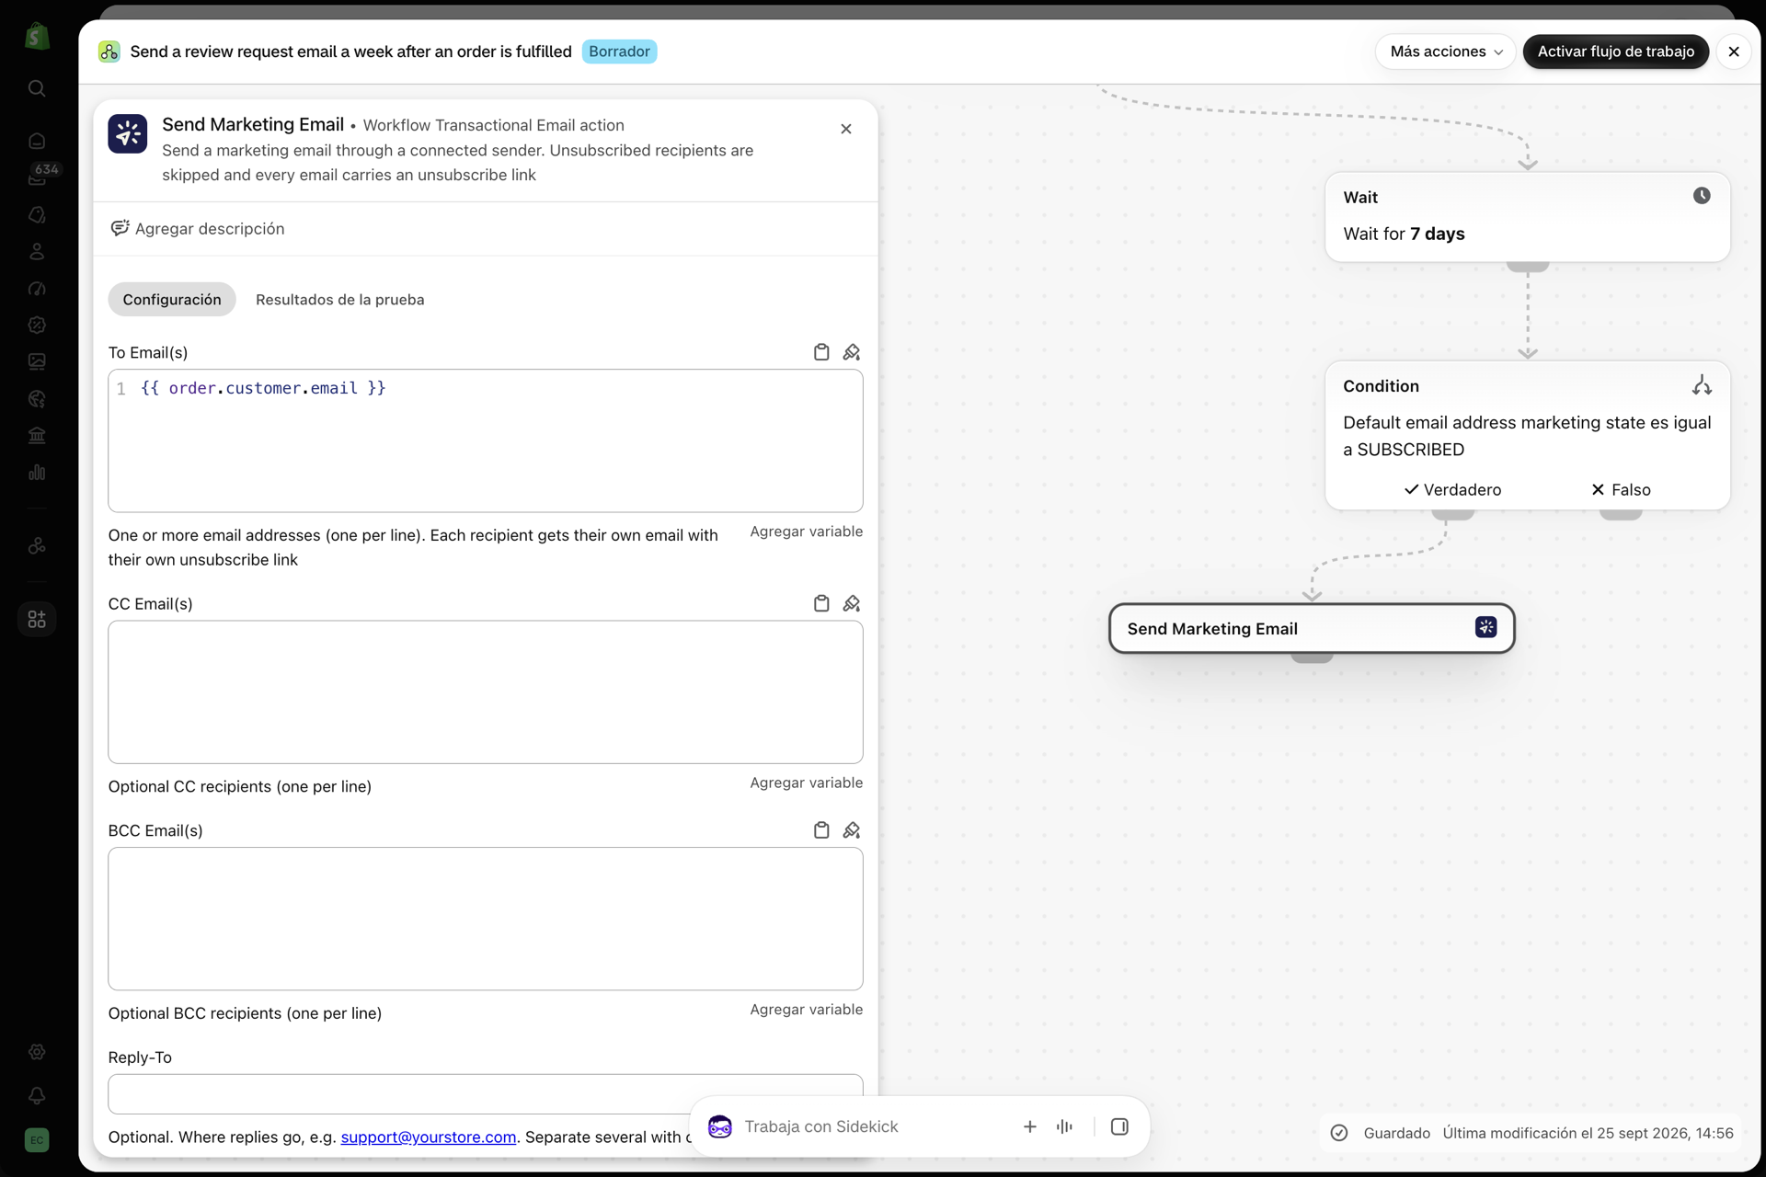Click Agregar variable under BCC Email(s)

point(806,1010)
